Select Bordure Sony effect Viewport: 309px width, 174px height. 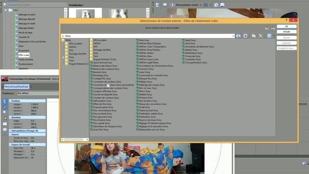tap(100, 72)
